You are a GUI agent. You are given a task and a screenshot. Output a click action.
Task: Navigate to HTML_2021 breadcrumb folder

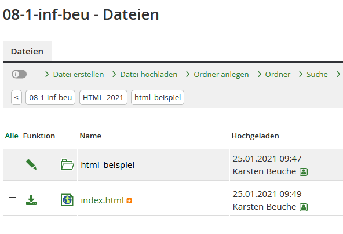click(x=103, y=97)
